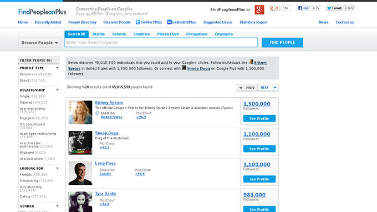Filter by Engaged relationship status

tap(34, 118)
